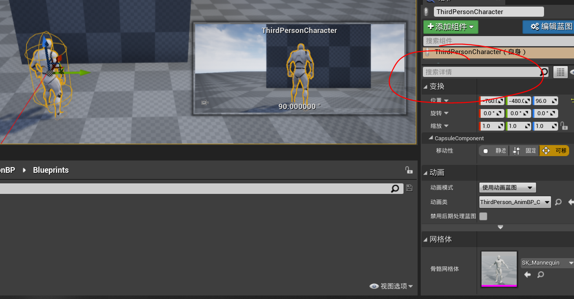Click the Blueprints breadcrumb folder
The height and width of the screenshot is (299, 574).
tap(51, 170)
